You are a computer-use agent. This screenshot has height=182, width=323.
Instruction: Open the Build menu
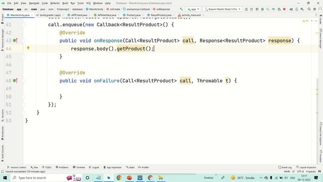[65, 3]
